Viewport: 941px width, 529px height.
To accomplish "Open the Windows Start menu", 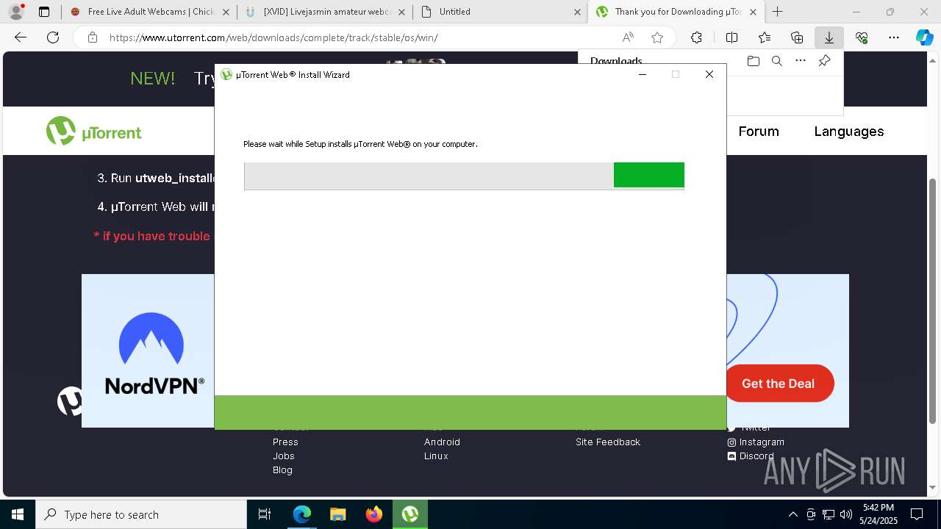I will pos(18,514).
